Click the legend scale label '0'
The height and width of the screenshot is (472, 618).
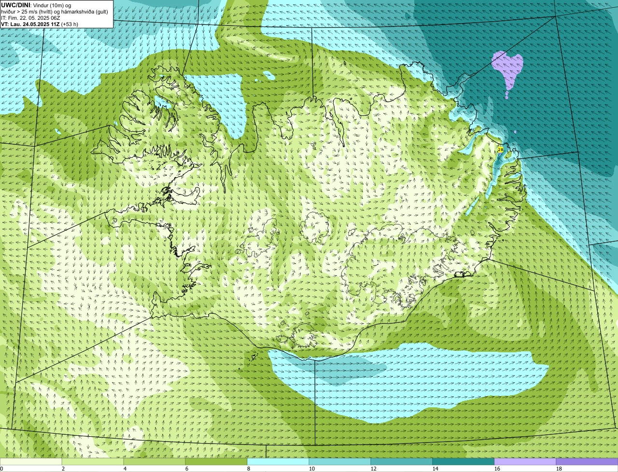pos(1,469)
